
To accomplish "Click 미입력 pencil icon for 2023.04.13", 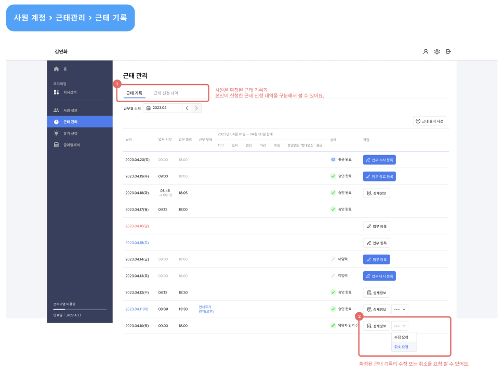I will 333,276.
